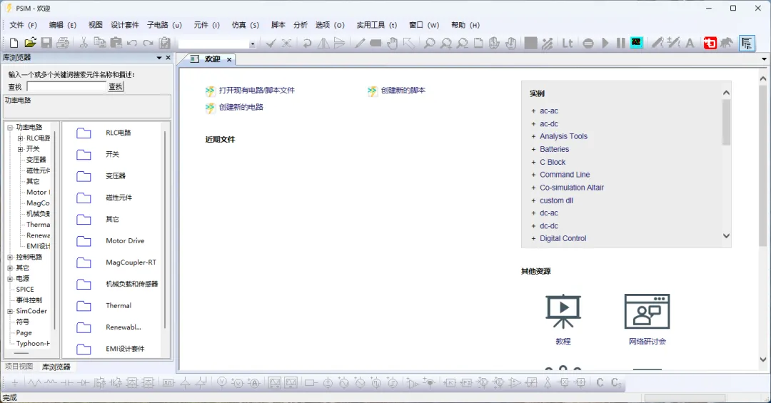The image size is (771, 403).
Task: Expand the ac-ac examples entry
Action: (533, 111)
